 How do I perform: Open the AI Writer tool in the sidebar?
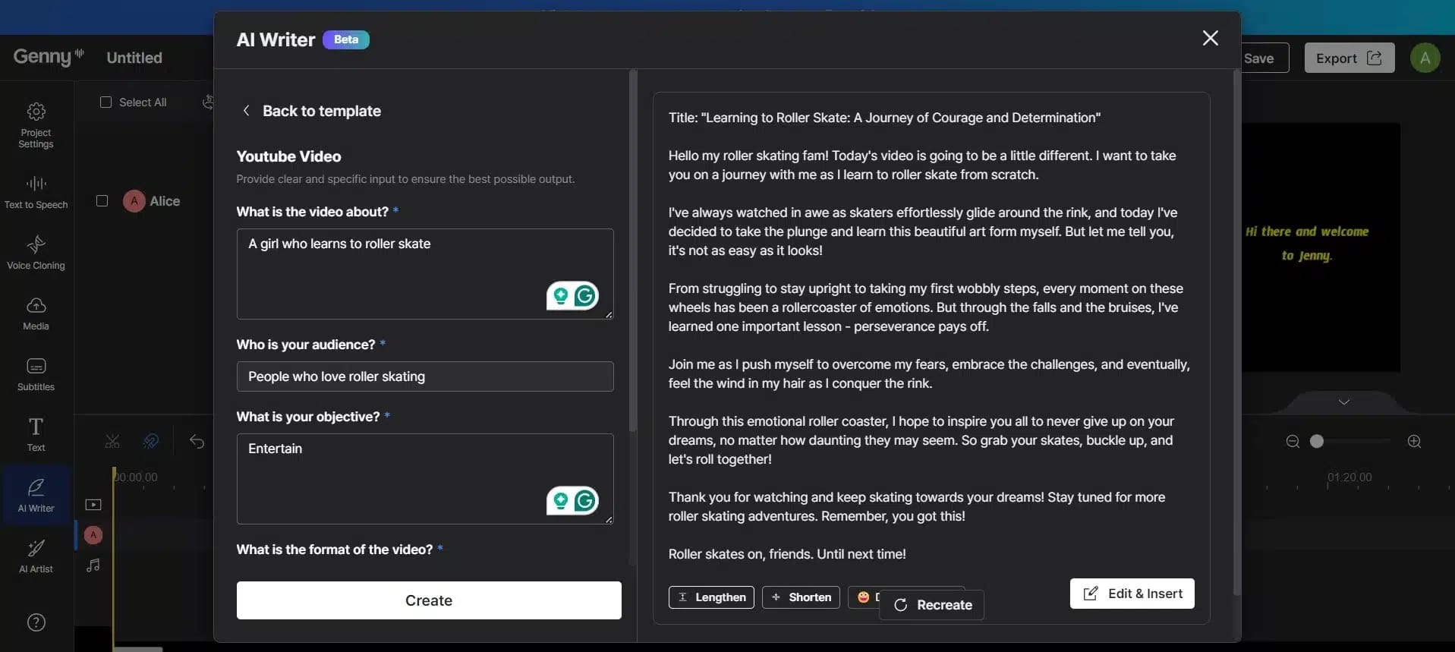pos(36,496)
